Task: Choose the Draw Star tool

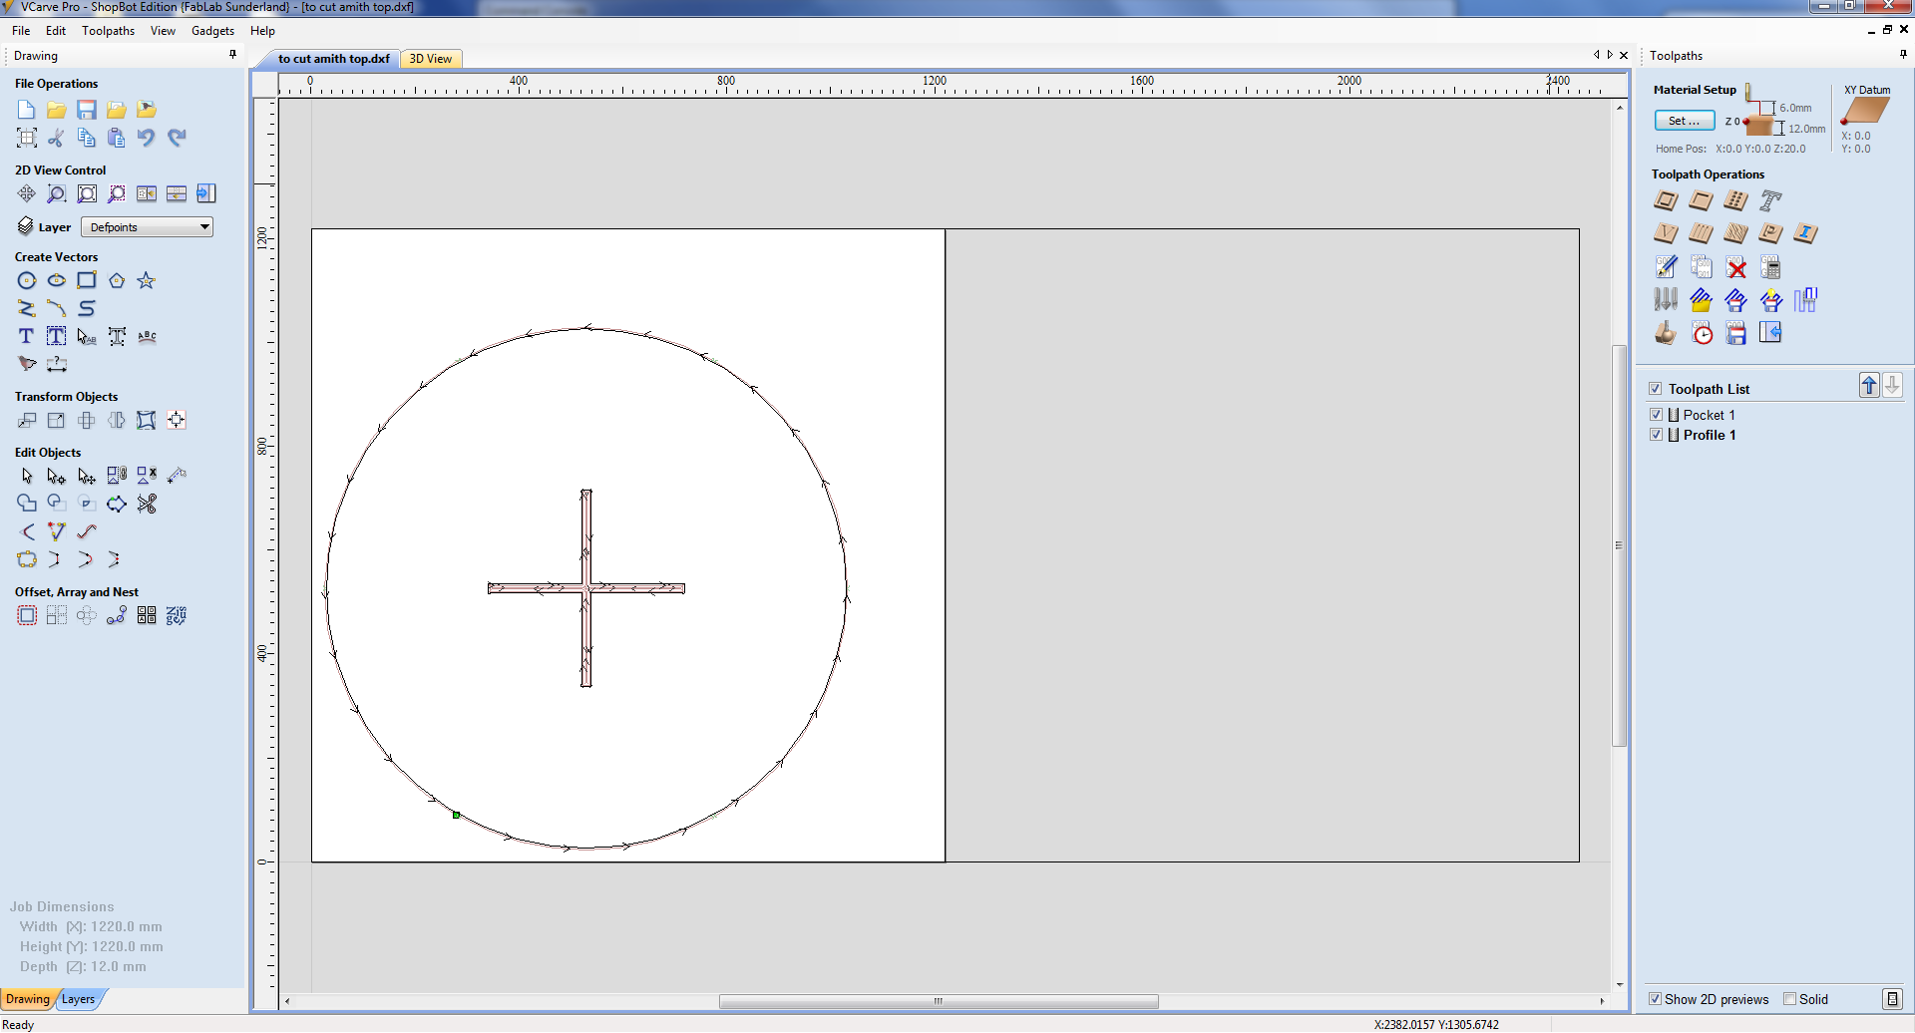Action: point(147,280)
